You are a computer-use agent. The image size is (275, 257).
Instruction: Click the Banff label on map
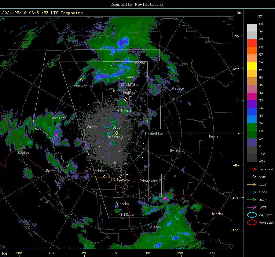(x=50, y=171)
